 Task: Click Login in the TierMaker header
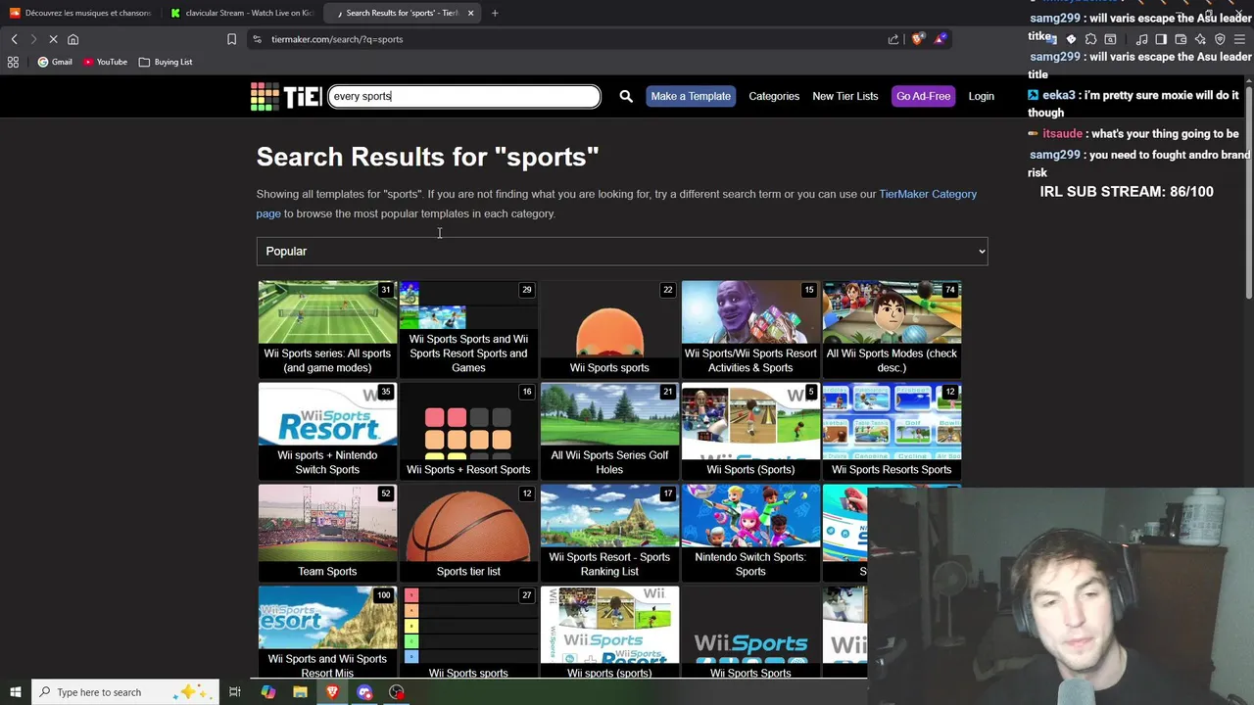pyautogui.click(x=981, y=96)
